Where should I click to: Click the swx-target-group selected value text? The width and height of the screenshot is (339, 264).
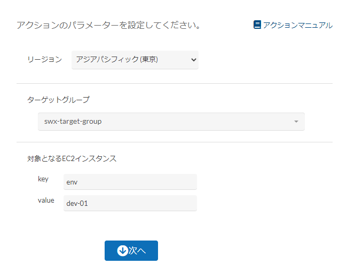73,122
